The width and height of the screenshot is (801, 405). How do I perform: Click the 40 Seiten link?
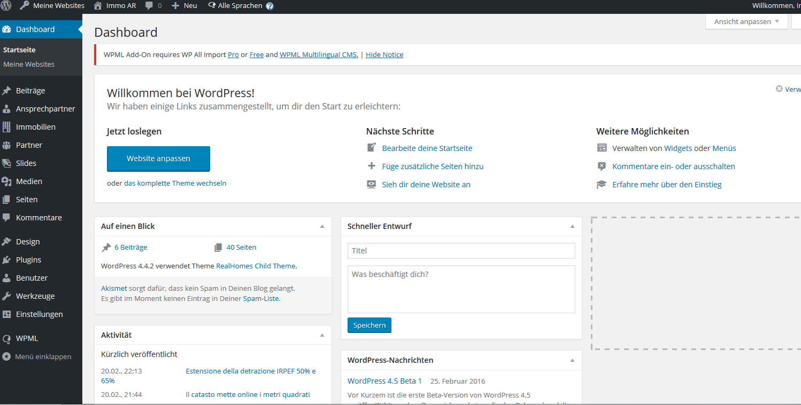click(241, 248)
